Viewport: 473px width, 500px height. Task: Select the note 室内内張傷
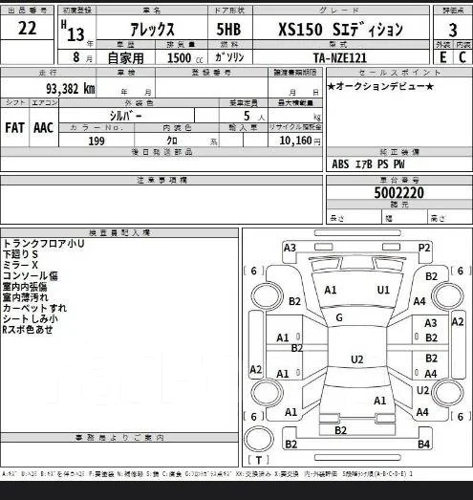[25, 287]
